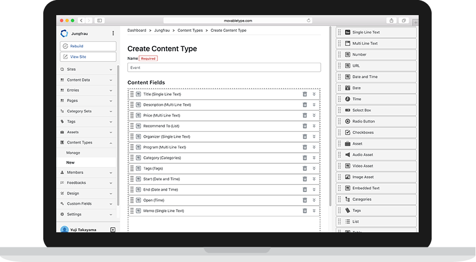Image resolution: width=476 pixels, height=262 pixels.
Task: Select New under Content Types
Action: [70, 163]
